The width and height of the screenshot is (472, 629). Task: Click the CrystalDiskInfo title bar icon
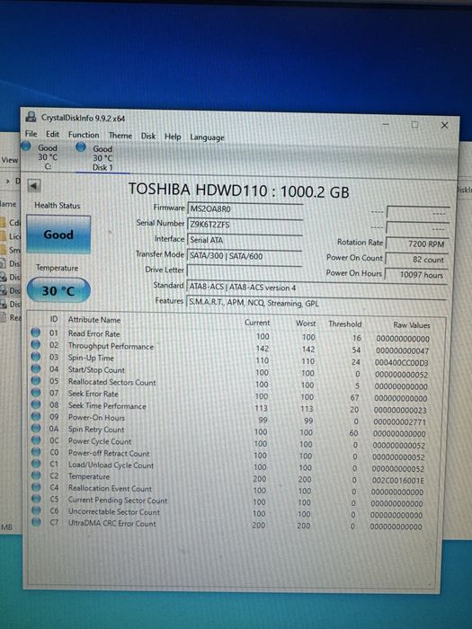pyautogui.click(x=31, y=117)
